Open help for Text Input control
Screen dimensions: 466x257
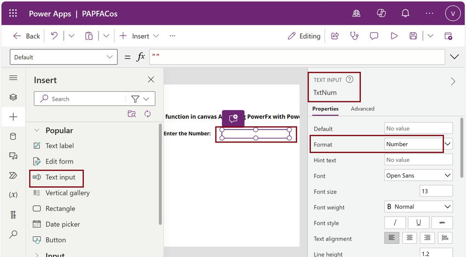350,79
